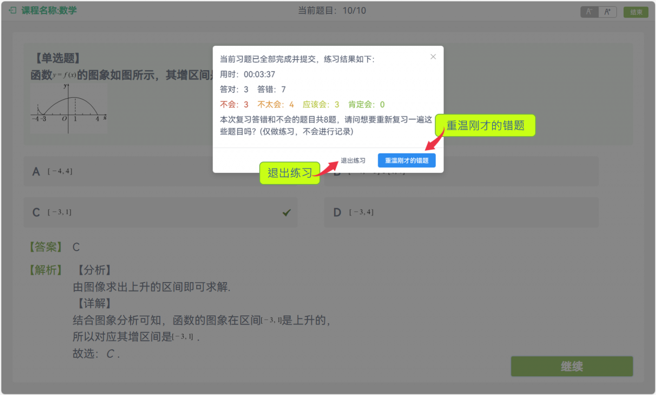Click the red arrow pointing to 重温刚才的错题 button

coord(435,141)
